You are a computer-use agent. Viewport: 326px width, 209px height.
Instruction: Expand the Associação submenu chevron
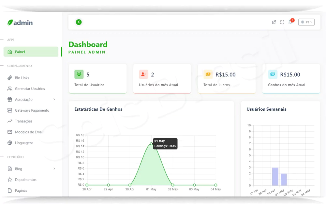pyautogui.click(x=54, y=99)
